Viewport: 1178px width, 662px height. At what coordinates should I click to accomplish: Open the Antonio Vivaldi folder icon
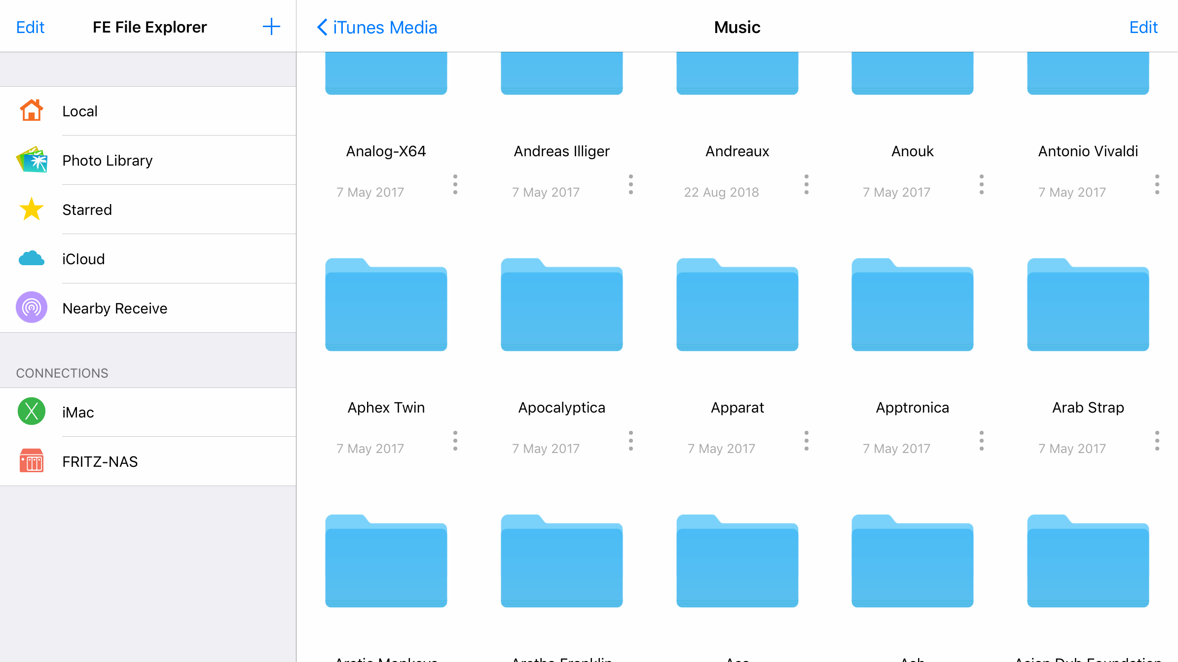[1088, 73]
